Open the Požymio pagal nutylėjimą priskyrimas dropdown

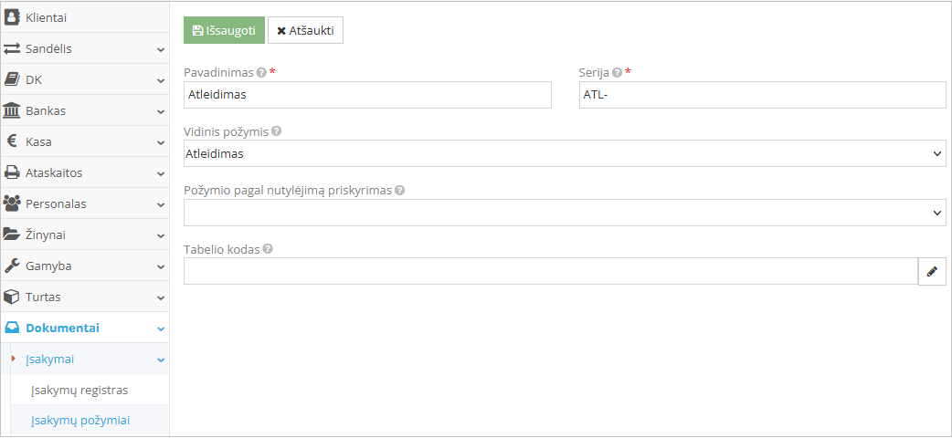tap(564, 213)
